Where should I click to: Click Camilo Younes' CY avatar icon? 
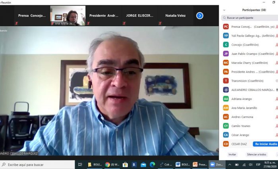[226, 126]
